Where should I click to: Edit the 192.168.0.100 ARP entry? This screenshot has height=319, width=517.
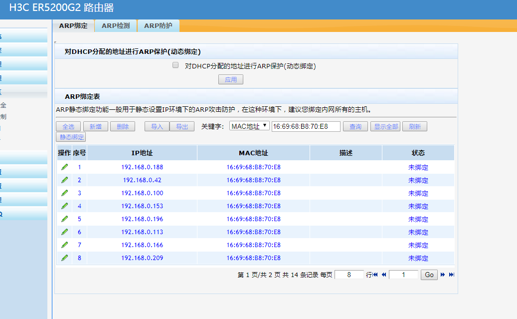point(64,193)
